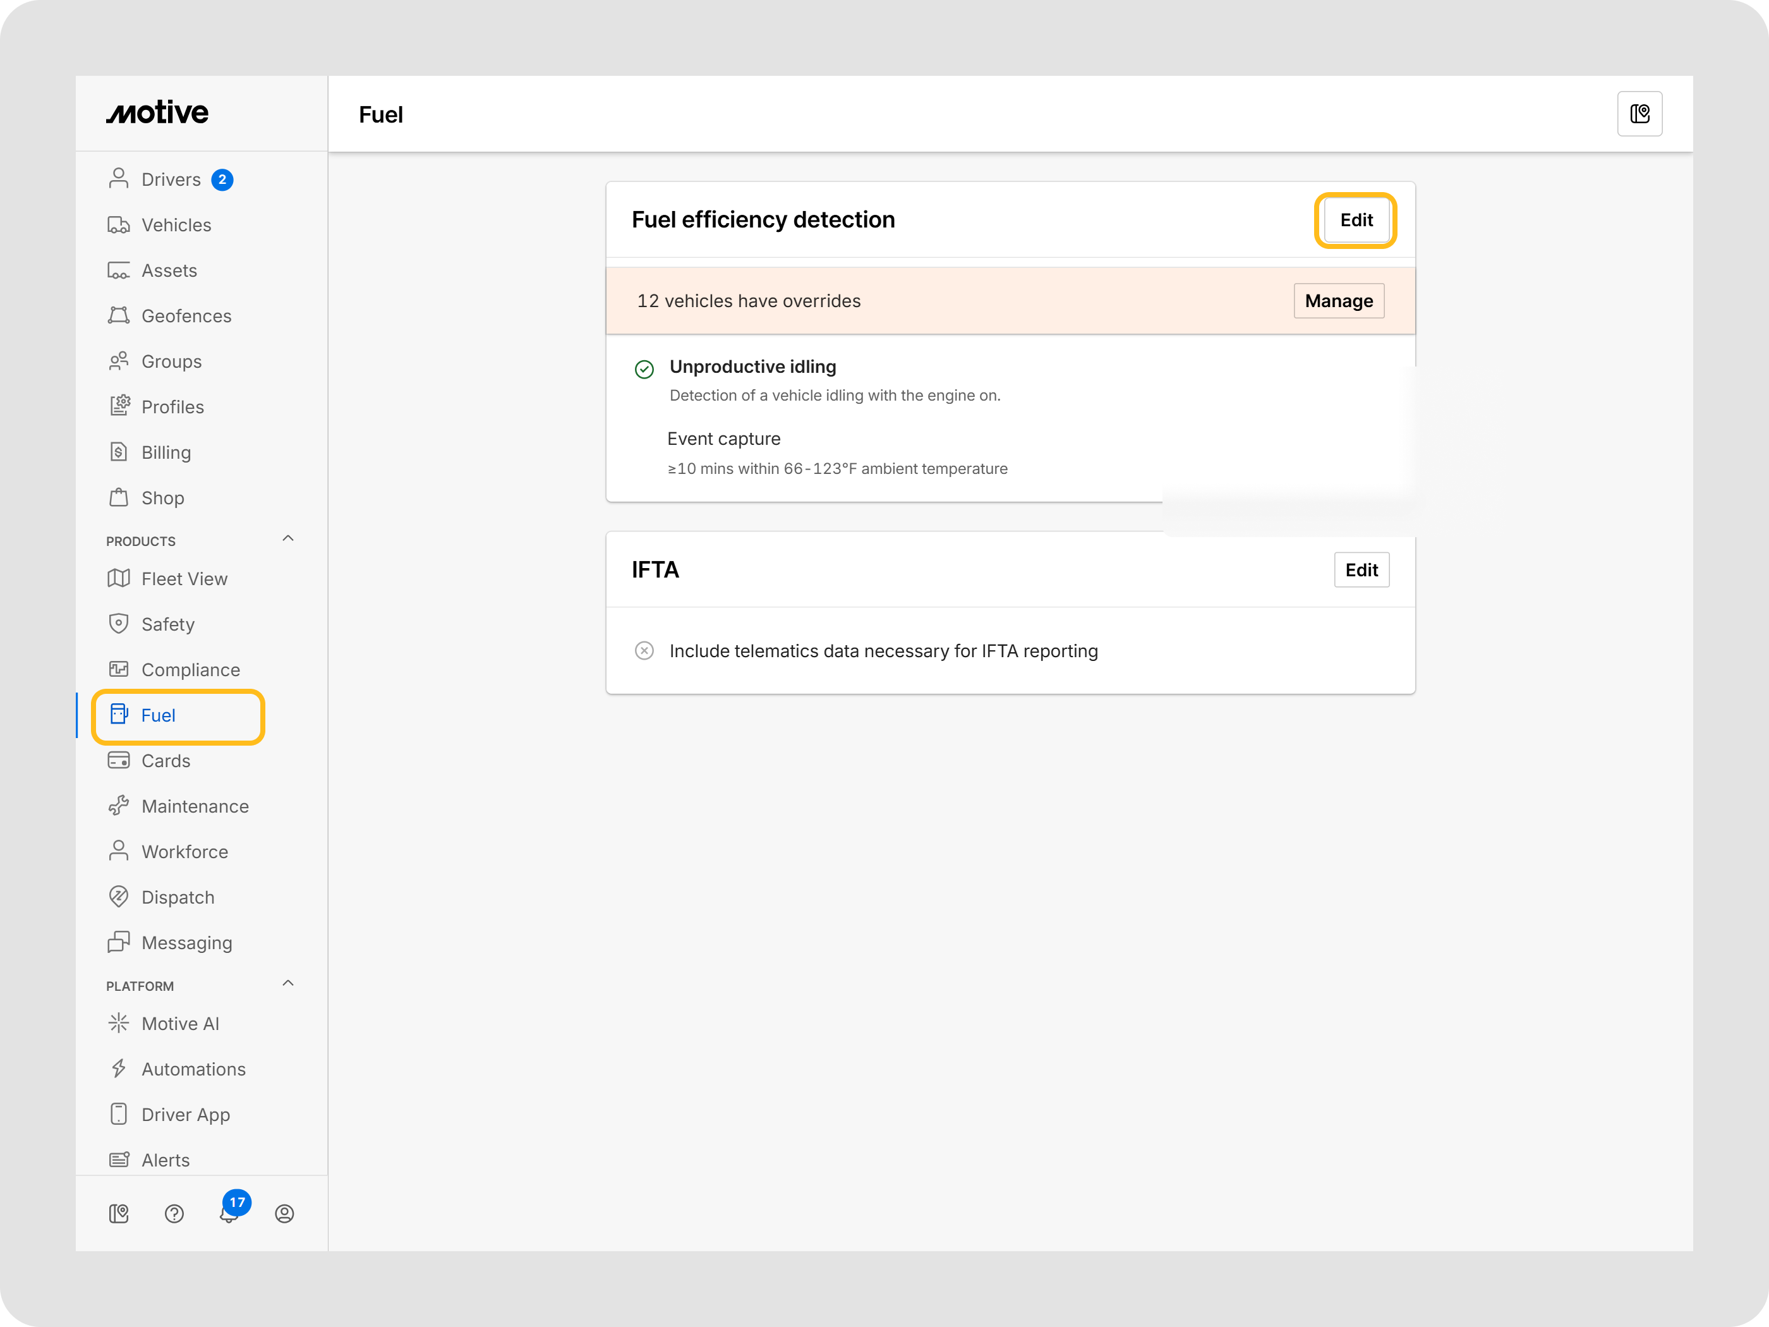
Task: Click the Fleet View map icon
Action: point(118,578)
